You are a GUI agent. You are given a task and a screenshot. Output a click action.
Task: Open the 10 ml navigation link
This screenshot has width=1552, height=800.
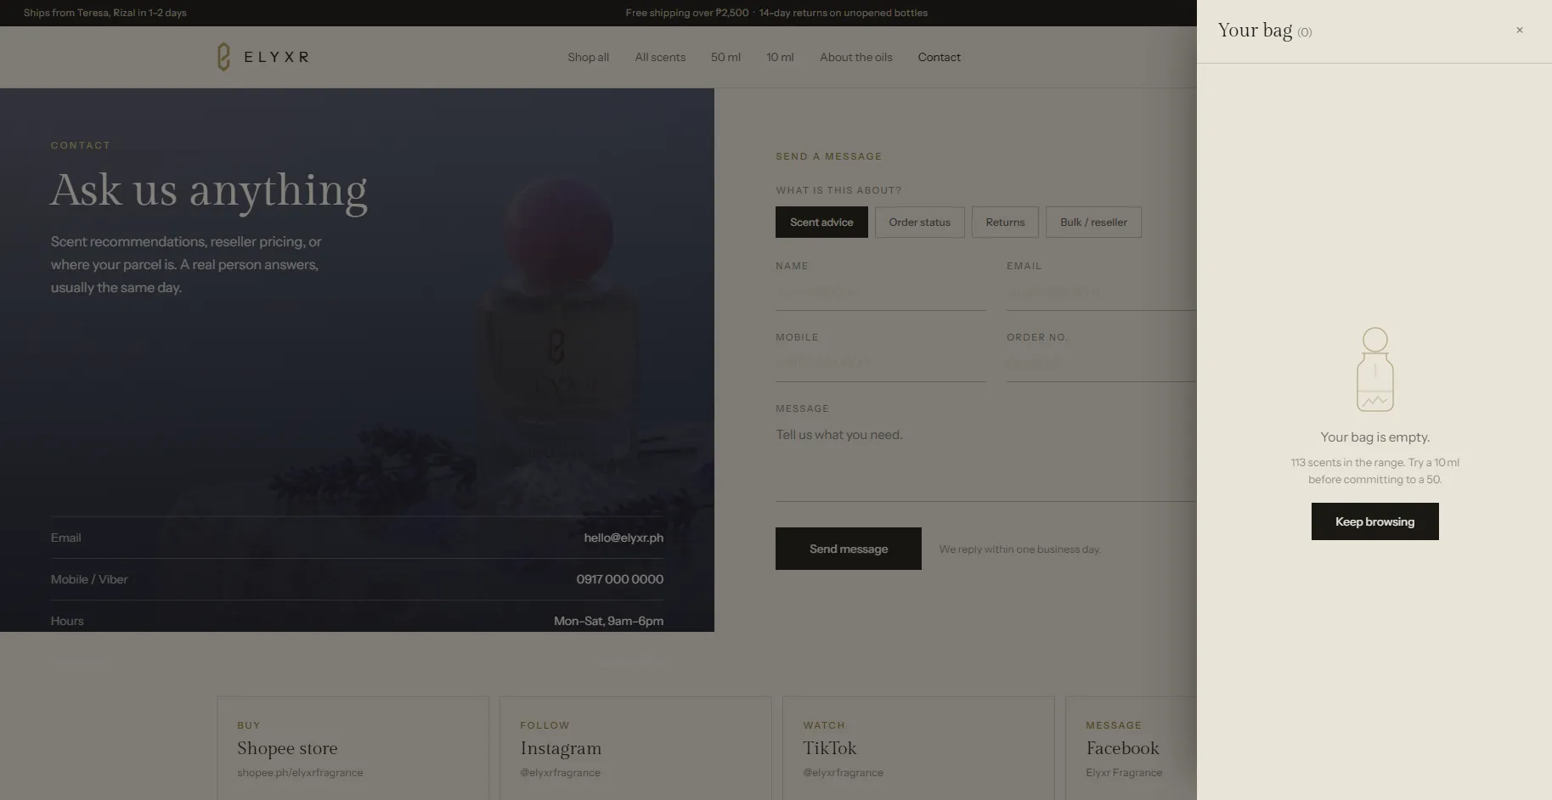pyautogui.click(x=780, y=57)
